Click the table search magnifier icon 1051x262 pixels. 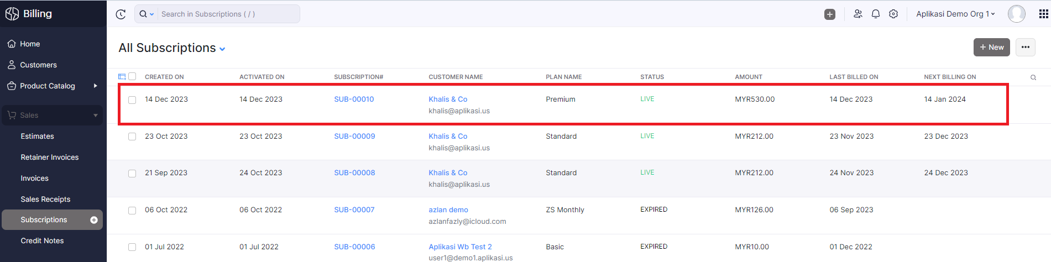(x=1033, y=77)
